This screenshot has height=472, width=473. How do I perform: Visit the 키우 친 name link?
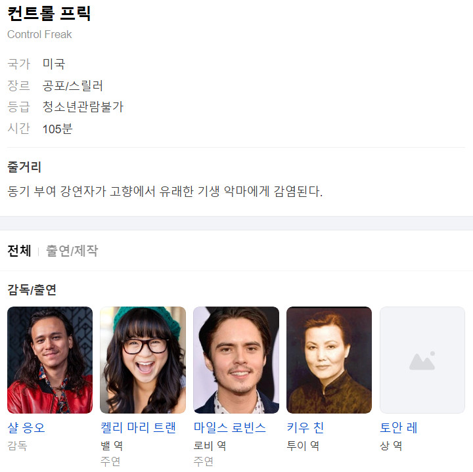(305, 428)
